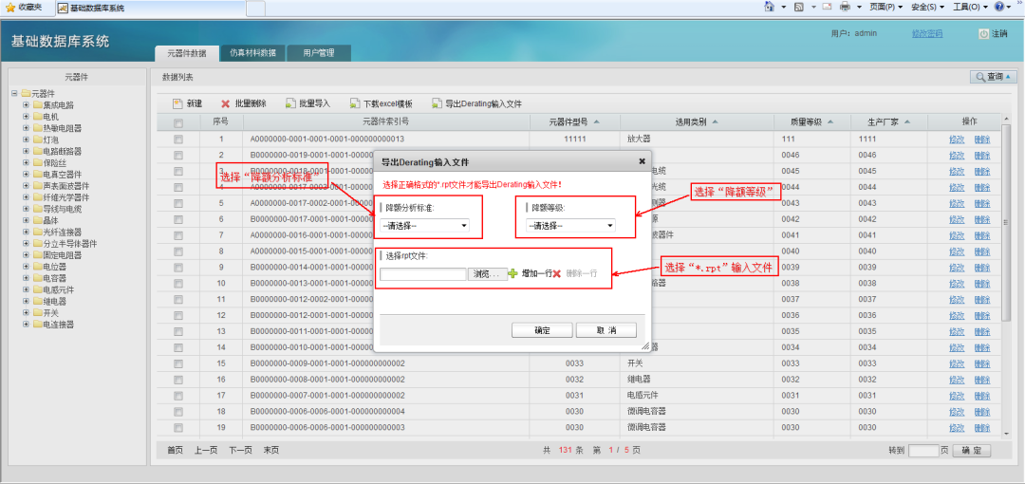1025x484 pixels.
Task: Click the 下载excel模板 icon
Action: 354,103
